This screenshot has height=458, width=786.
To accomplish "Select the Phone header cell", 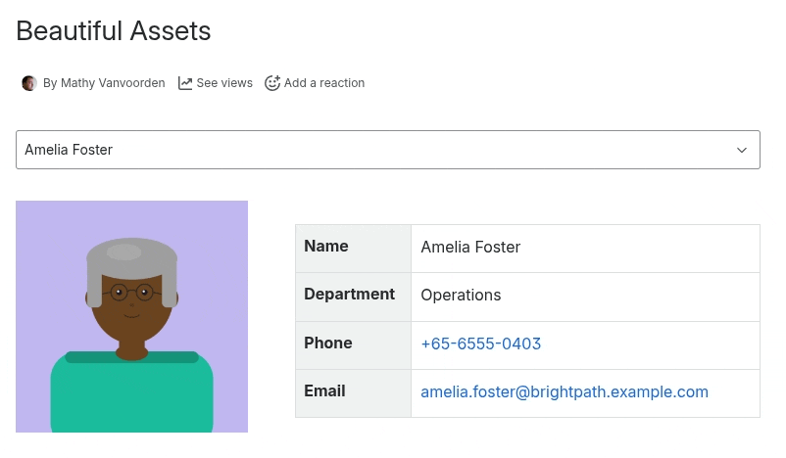I will [353, 344].
